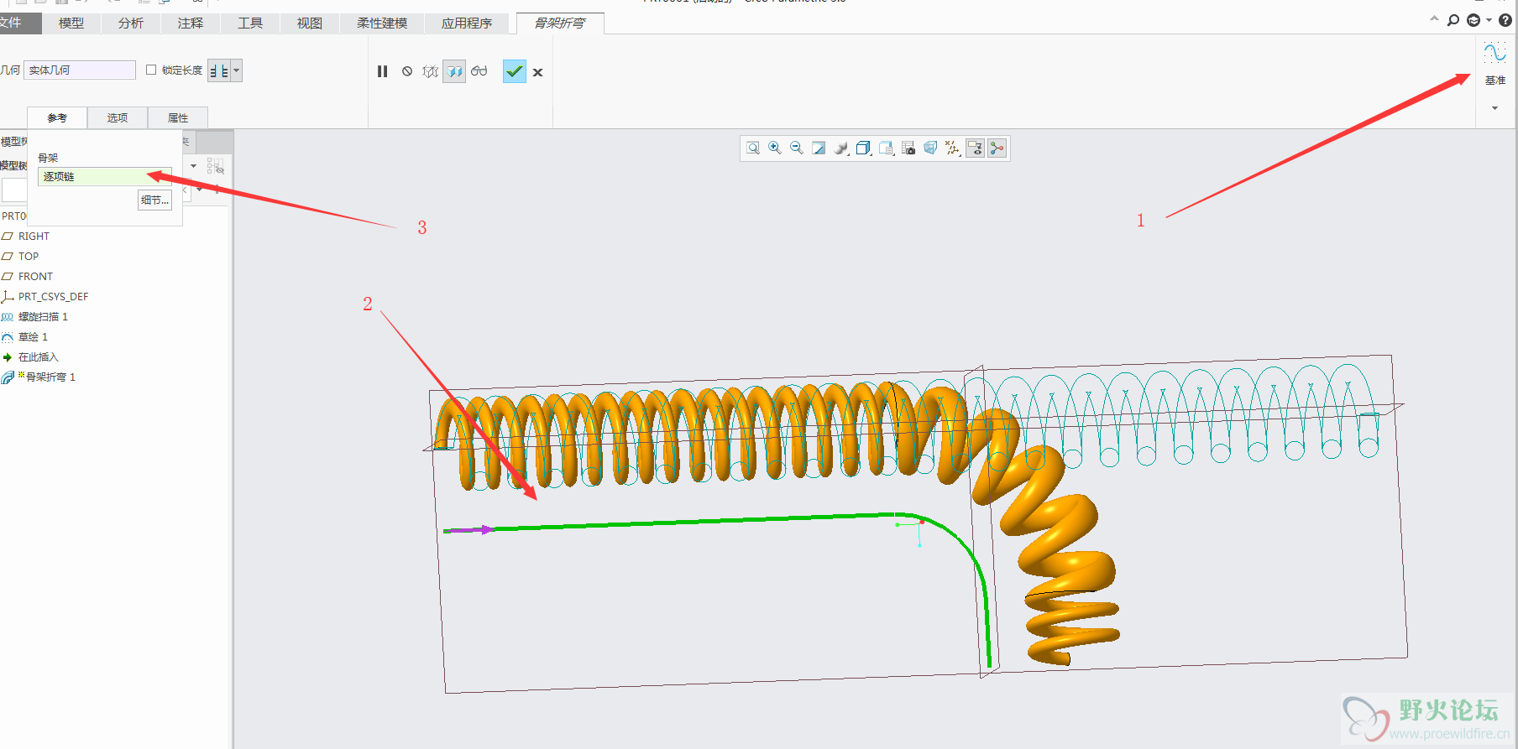Enable the 锁定长度 checkbox
Image resolution: width=1518 pixels, height=749 pixels.
(x=151, y=70)
